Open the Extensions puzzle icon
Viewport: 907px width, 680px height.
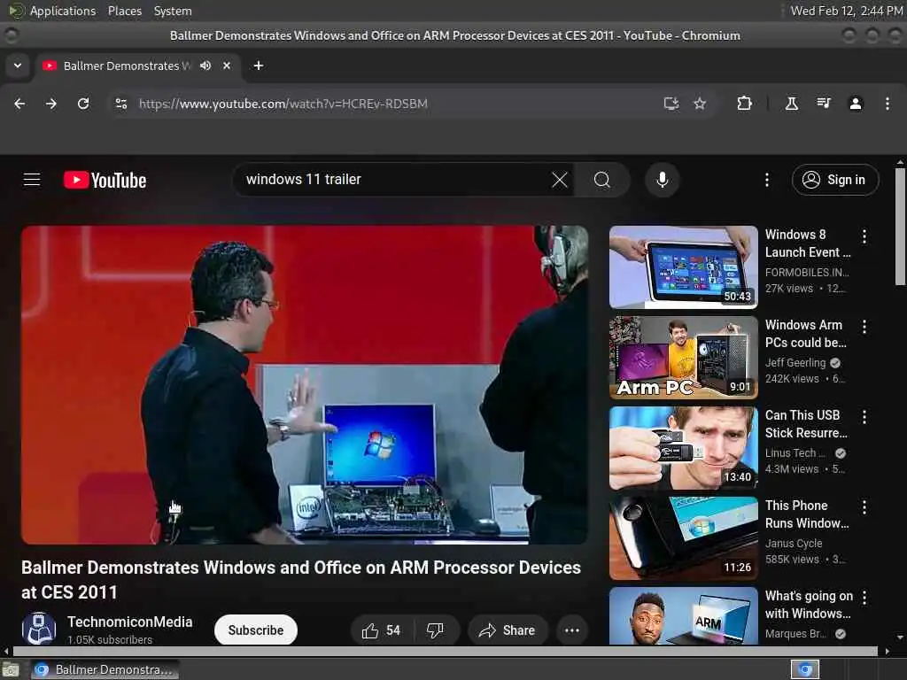click(744, 104)
